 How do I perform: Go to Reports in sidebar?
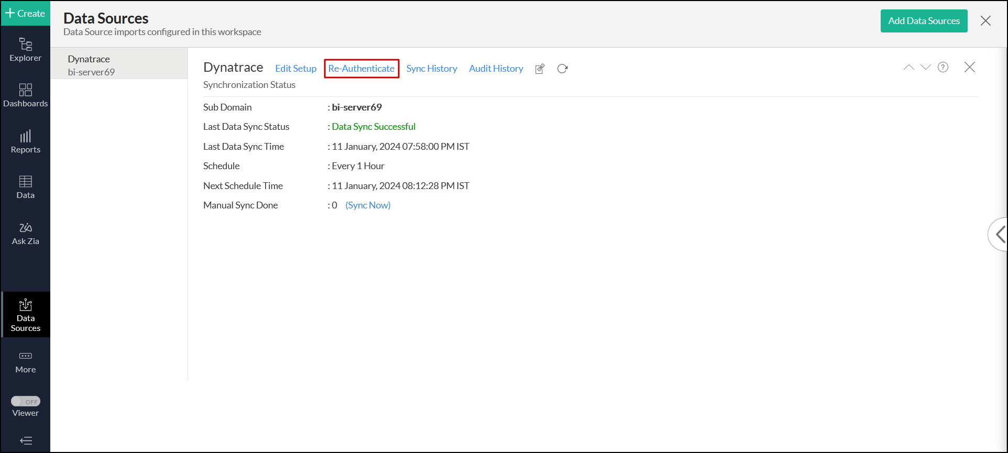coord(25,141)
